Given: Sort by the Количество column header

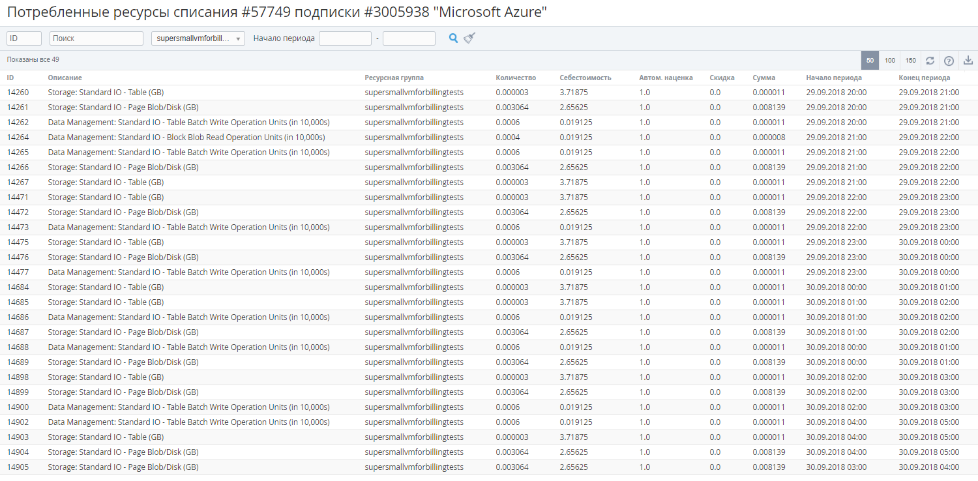Looking at the screenshot, I should (x=516, y=78).
